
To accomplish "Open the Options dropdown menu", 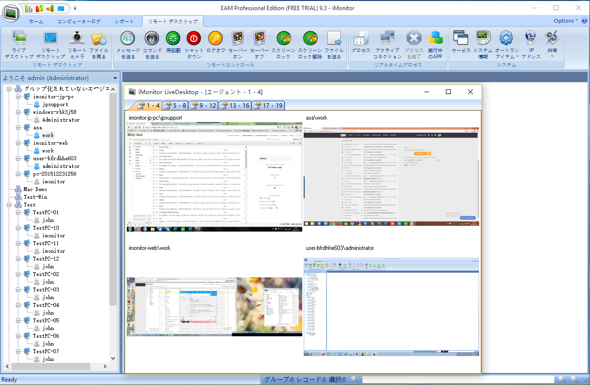I will (x=565, y=21).
